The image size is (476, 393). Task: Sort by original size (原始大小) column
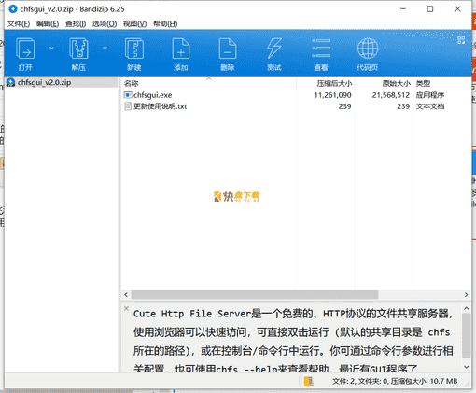[384, 83]
